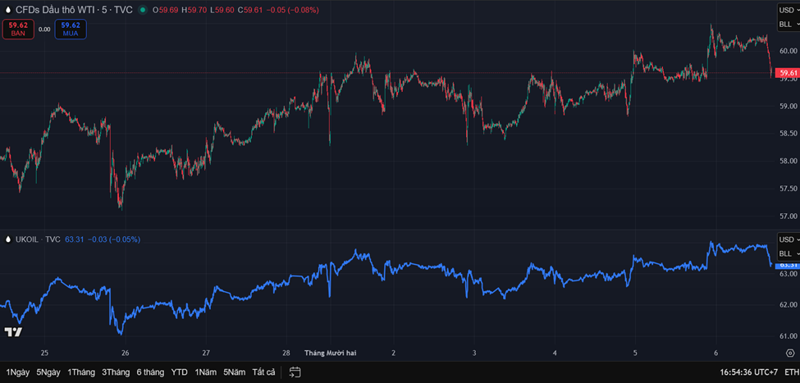Click the UKOIL oil drop symbol icon
This screenshot has height=383, width=800.
7,239
